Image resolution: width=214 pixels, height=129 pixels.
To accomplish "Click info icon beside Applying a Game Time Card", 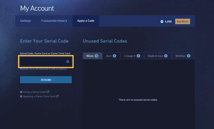I will (21, 96).
